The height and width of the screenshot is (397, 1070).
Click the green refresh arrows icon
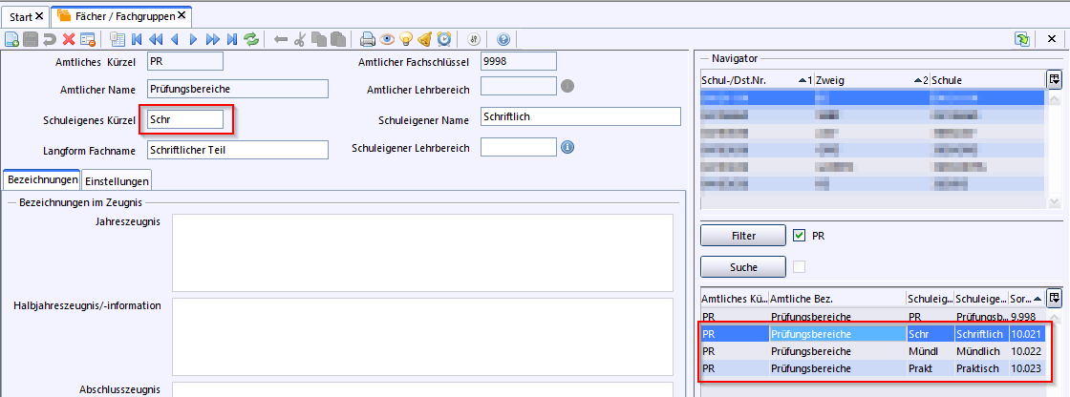point(251,39)
